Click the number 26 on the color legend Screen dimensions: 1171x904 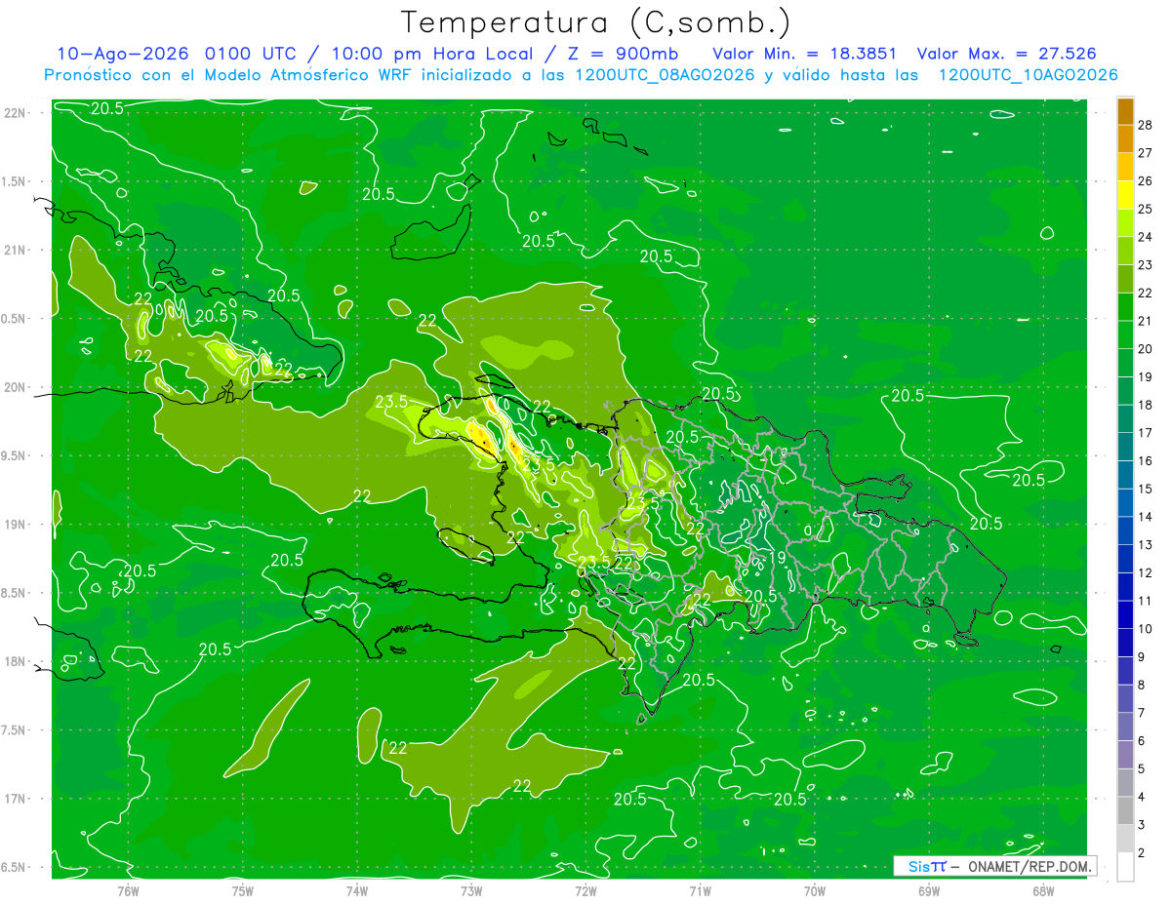click(1145, 180)
